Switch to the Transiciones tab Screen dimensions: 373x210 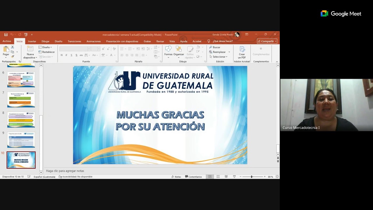tap(74, 41)
